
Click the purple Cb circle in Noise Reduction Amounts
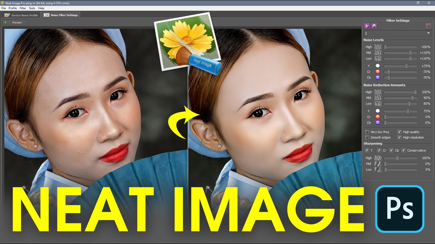[x=378, y=123]
